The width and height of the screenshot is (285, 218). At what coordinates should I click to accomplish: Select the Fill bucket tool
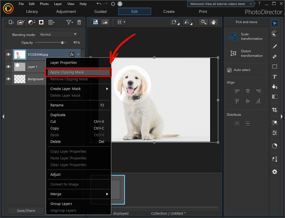tap(274, 87)
